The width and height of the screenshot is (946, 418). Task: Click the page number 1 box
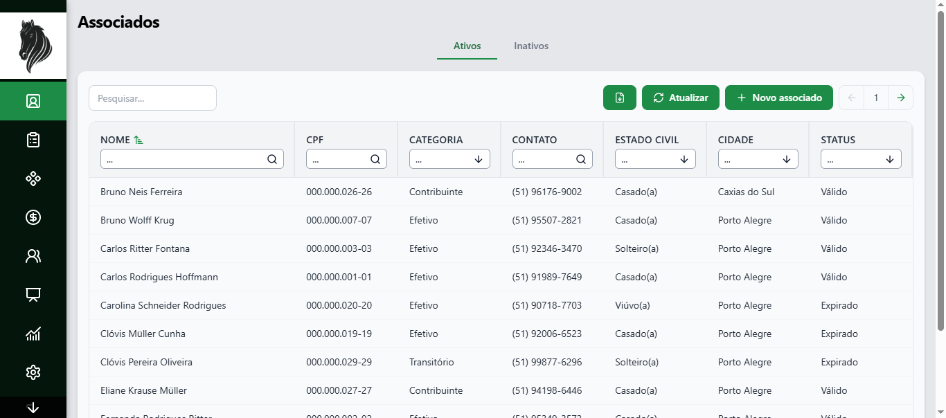(x=876, y=98)
